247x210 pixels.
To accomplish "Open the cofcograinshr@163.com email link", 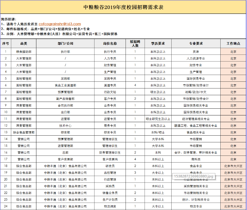I will (x=60, y=24).
